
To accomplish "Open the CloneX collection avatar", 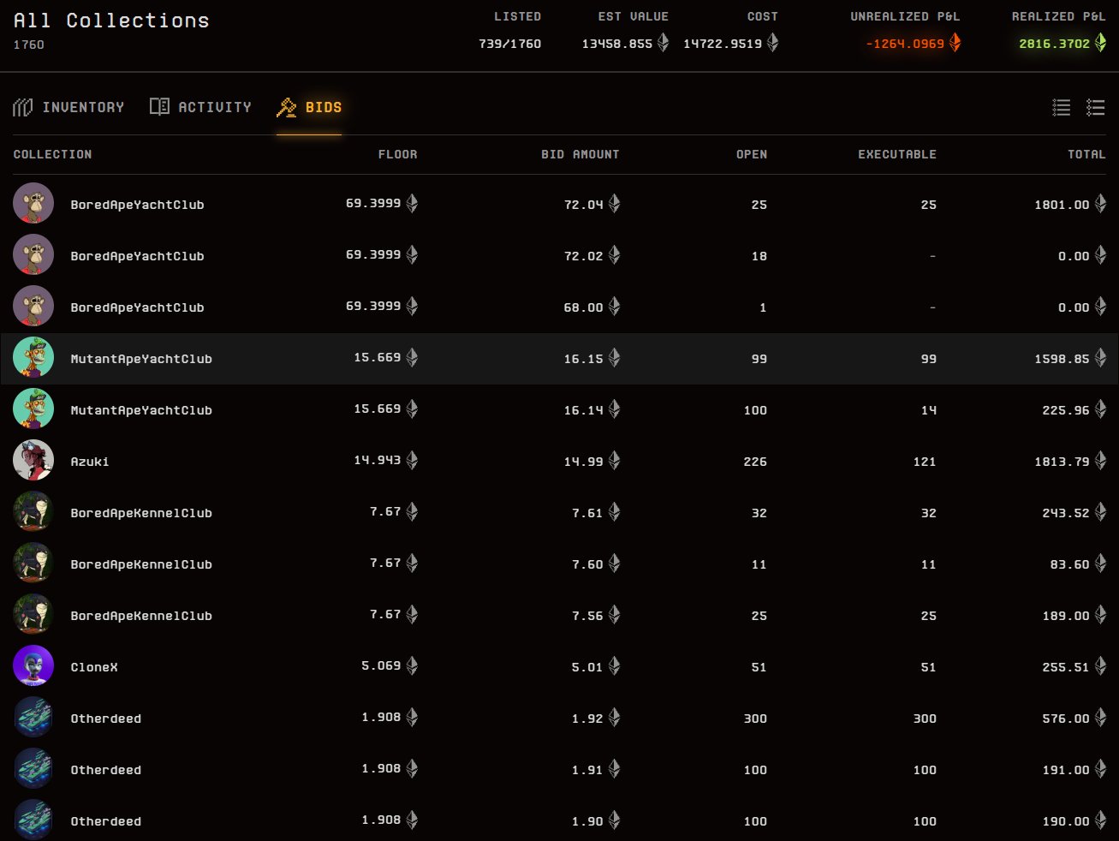I will [33, 666].
